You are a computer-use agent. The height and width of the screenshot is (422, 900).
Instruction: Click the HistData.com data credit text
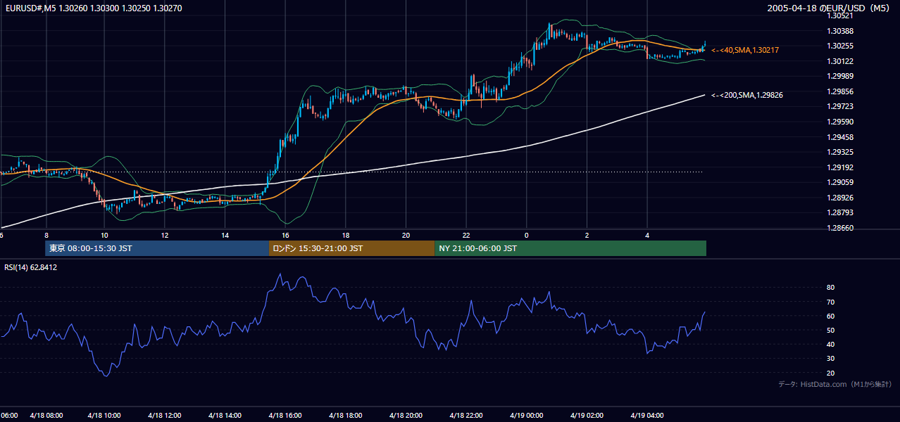tap(835, 384)
